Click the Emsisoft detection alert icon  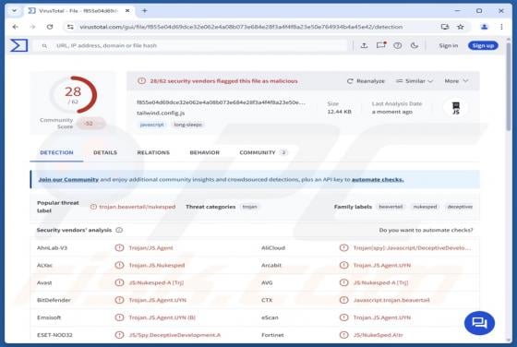click(119, 317)
